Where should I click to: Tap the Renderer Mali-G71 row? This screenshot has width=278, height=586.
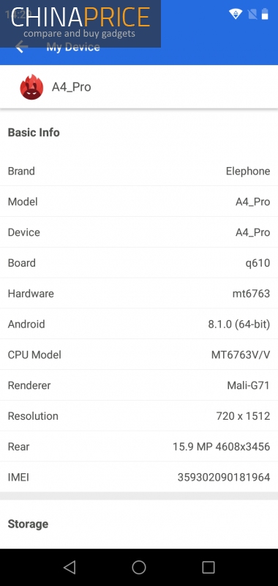139,386
